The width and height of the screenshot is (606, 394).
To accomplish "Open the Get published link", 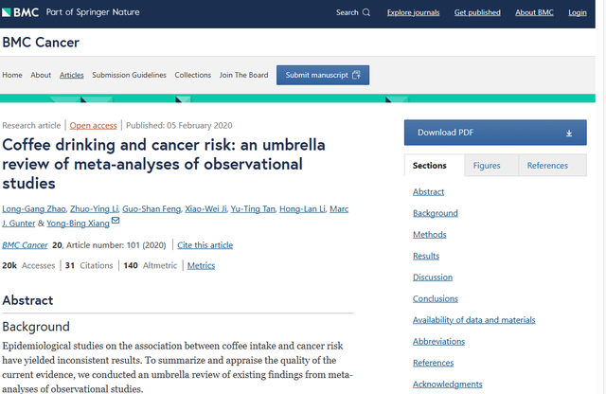I will pos(478,12).
